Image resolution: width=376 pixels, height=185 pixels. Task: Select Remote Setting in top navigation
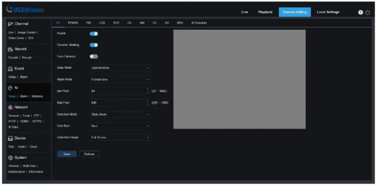[x=295, y=12]
